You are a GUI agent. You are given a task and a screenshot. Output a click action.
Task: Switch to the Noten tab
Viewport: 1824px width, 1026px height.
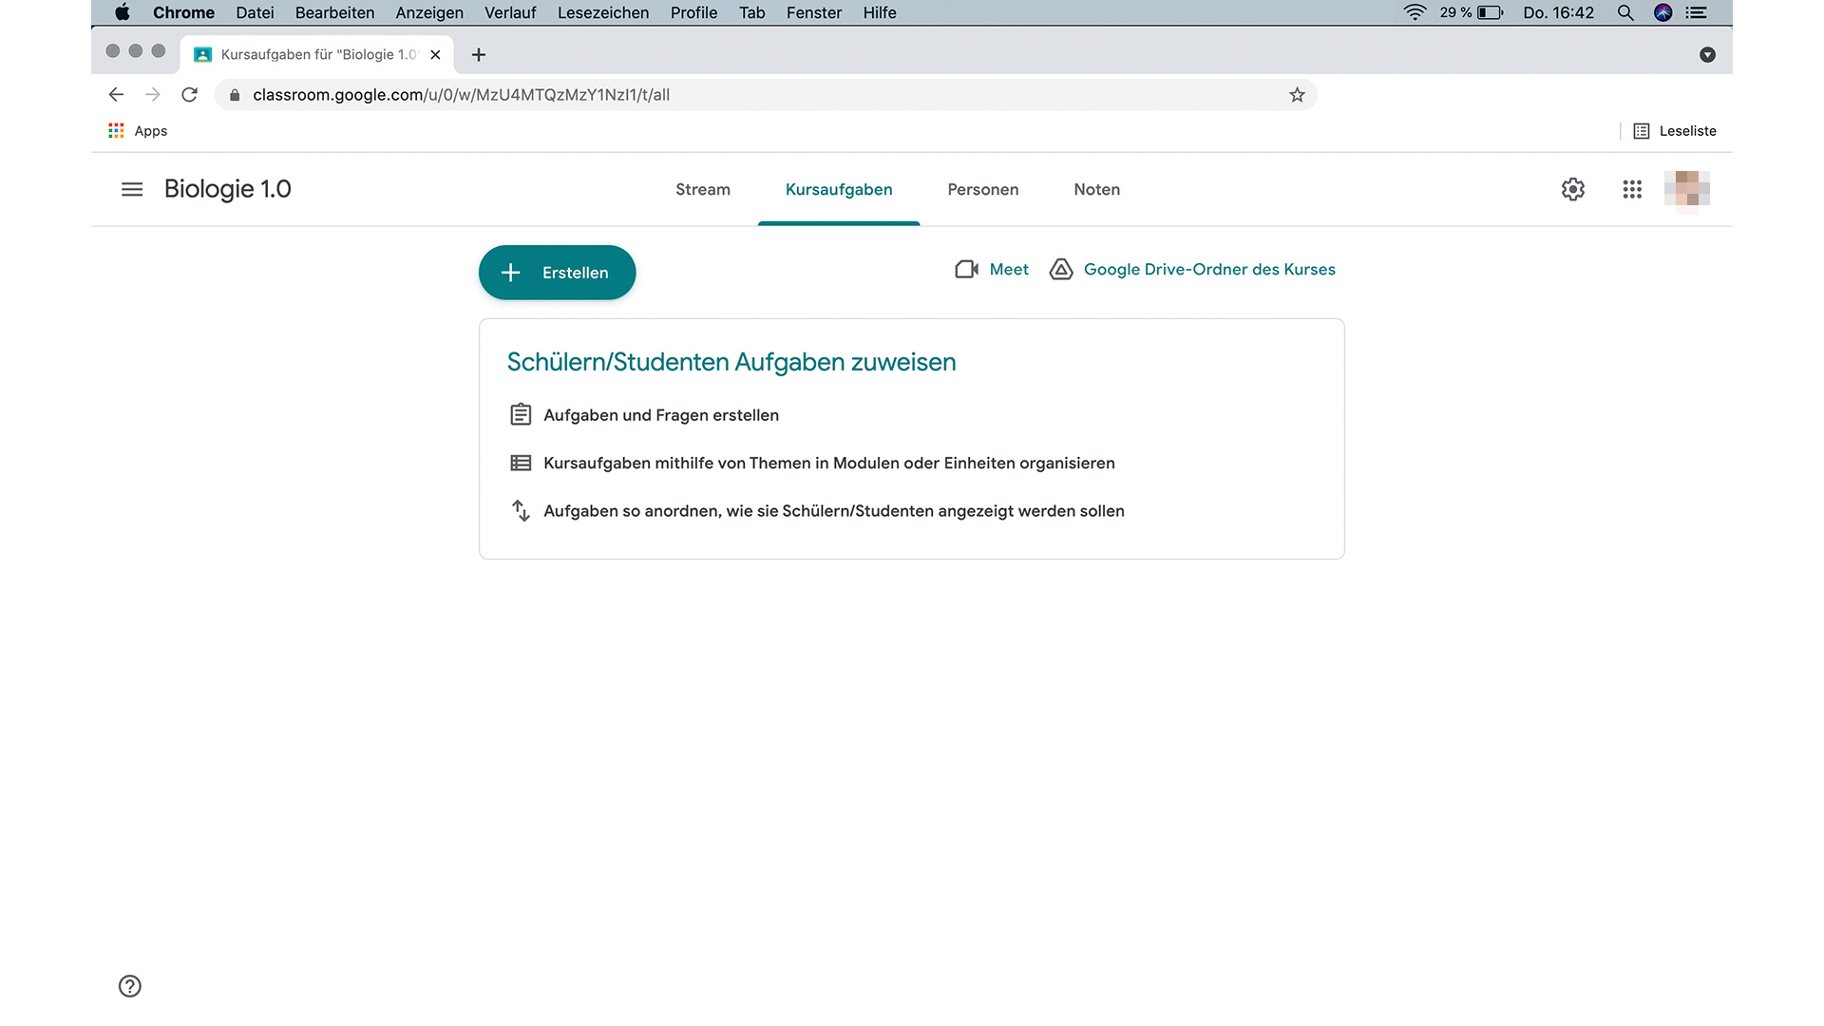pos(1096,190)
